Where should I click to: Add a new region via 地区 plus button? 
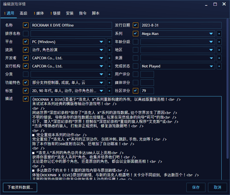pyautogui.click(x=219, y=50)
